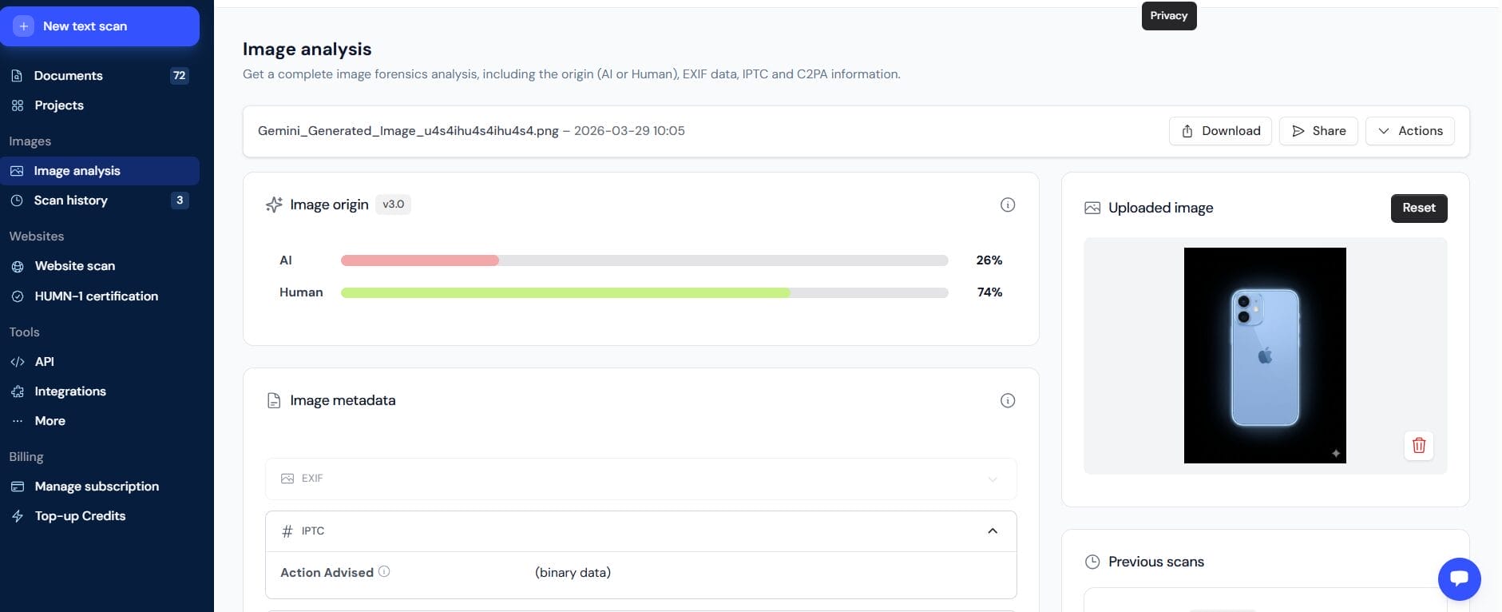The height and width of the screenshot is (612, 1502).
Task: Open the chat support bubble
Action: click(1459, 578)
